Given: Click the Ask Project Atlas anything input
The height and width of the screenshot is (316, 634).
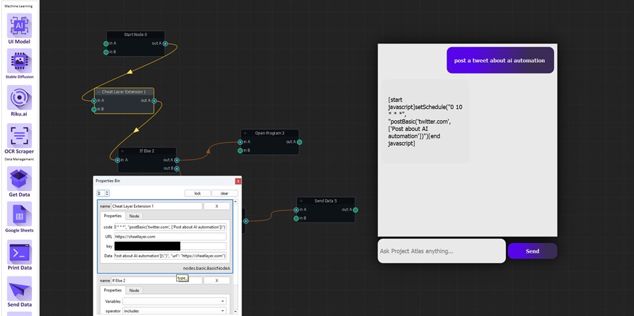Looking at the screenshot, I should click(x=442, y=251).
